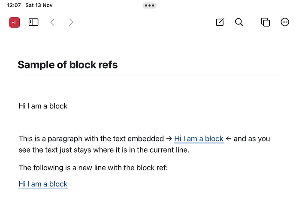The width and height of the screenshot is (296, 207).
Task: Open the more options circle menu
Action: click(285, 22)
